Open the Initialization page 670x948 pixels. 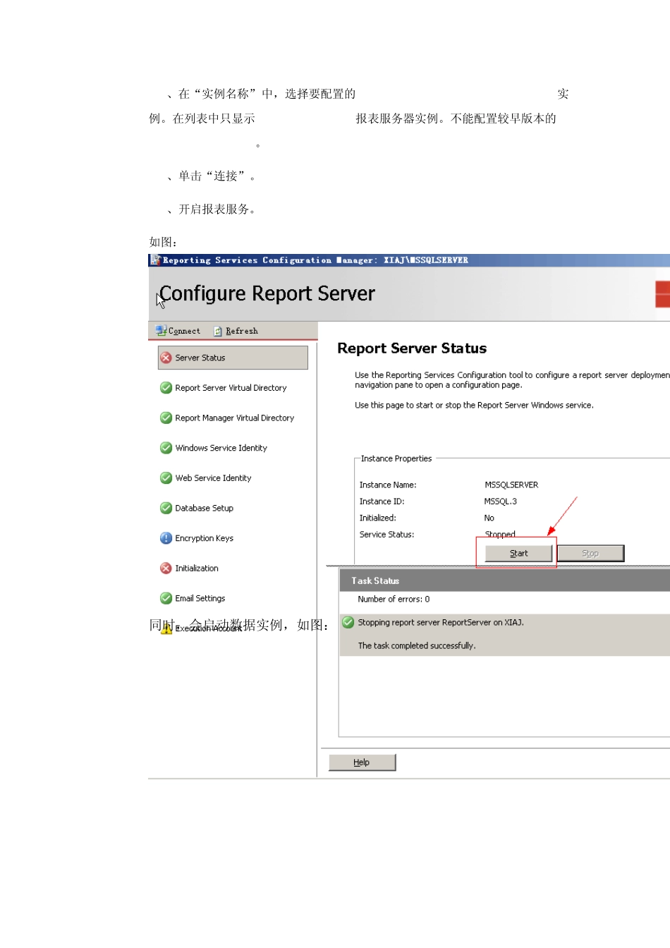196,569
